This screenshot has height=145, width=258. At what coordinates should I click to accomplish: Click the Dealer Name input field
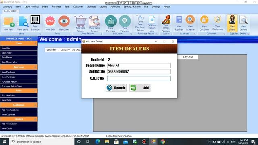[139, 65]
